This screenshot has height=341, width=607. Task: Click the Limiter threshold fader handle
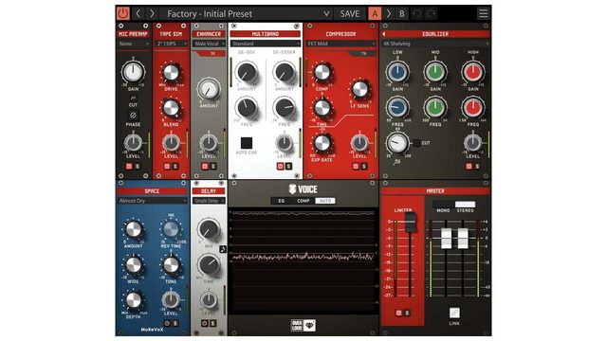[410, 222]
